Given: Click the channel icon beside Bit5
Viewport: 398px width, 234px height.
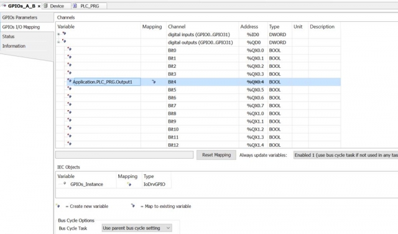Looking at the screenshot, I should (x=69, y=88).
